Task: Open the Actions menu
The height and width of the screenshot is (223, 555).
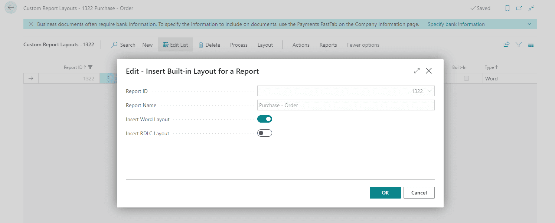Action: (x=301, y=44)
